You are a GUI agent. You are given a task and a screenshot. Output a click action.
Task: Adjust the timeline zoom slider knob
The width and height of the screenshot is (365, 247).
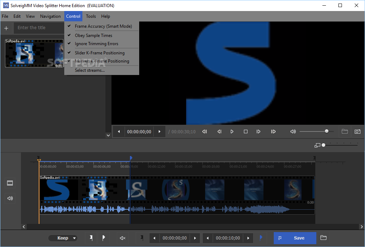coord(323,145)
